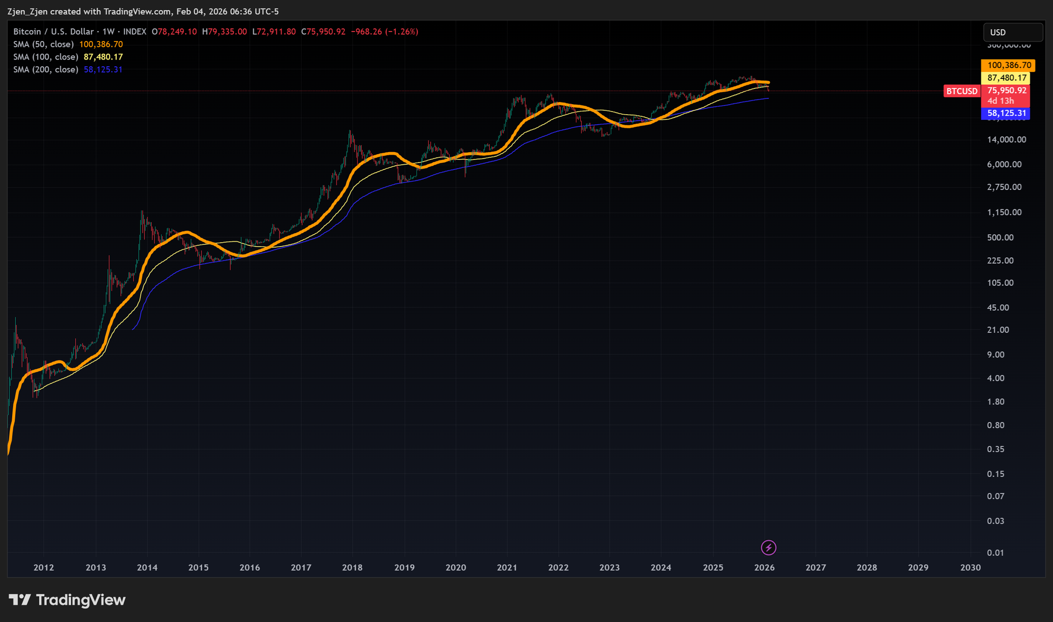Click the 14,000.00 price scale label

tap(1006, 139)
